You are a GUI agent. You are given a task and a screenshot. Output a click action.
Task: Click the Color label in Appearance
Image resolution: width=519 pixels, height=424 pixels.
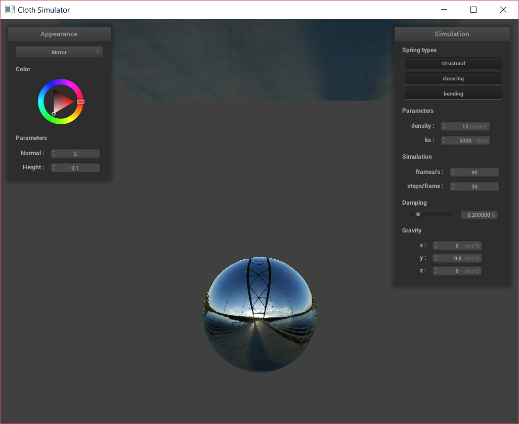click(23, 69)
